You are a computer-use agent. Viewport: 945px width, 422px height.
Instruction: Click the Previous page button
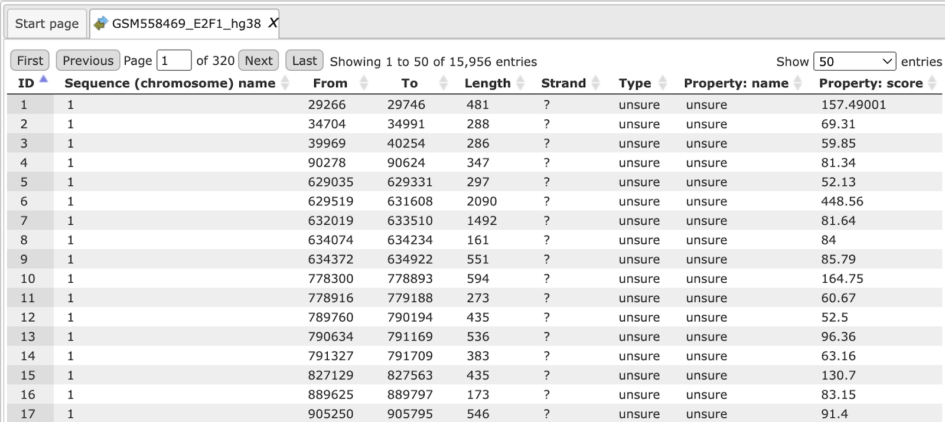coord(88,60)
